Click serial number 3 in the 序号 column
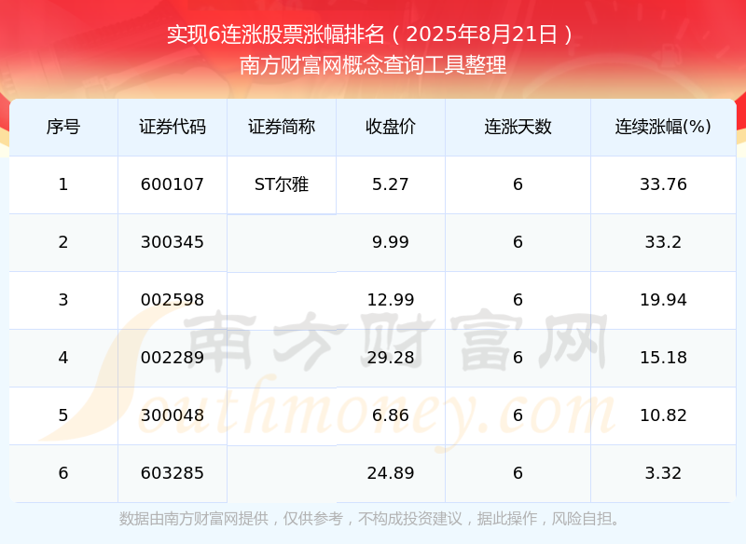 [x=63, y=300]
